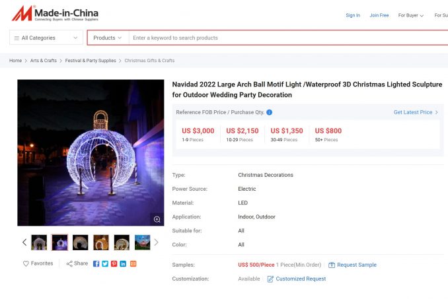This screenshot has width=448, height=299.
Task: Share product via email icon
Action: pos(133,263)
